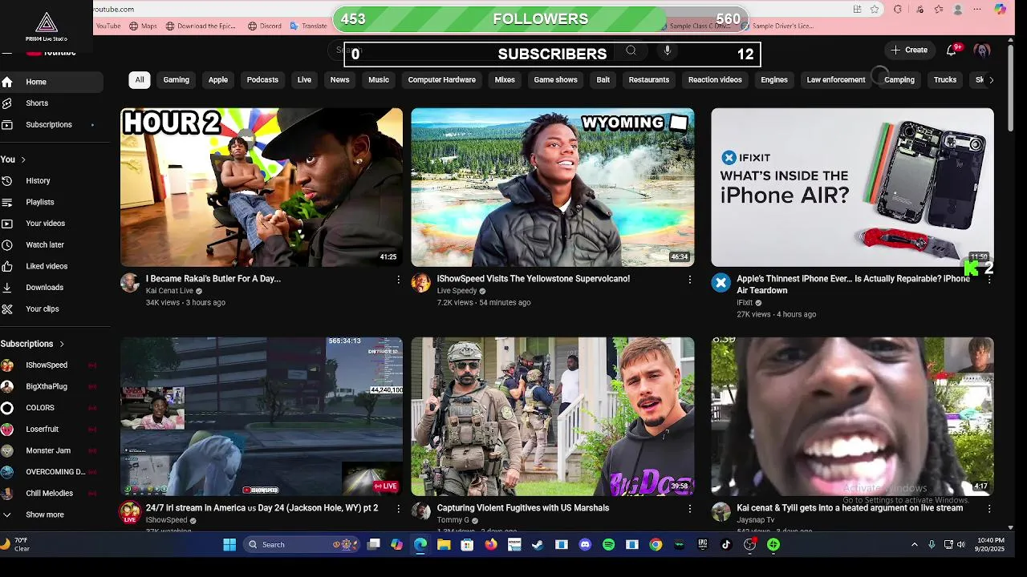Screen dimensions: 1027x577
Task: Start voice search with the microphone
Action: click(x=667, y=50)
